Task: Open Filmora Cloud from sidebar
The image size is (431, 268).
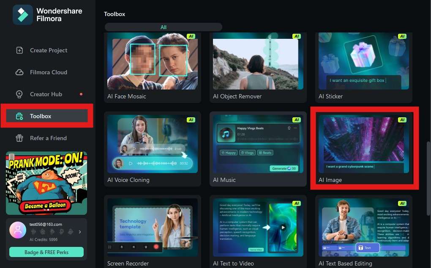Action: 47,72
